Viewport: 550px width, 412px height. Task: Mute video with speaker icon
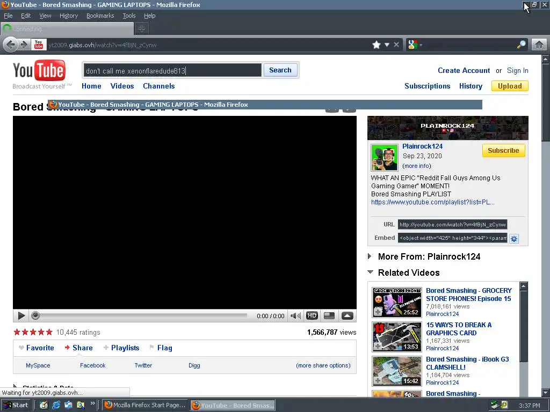[295, 315]
